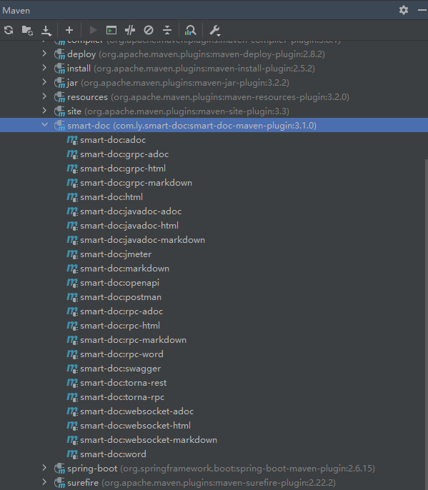Click Generate Sources and Update Folders icon
This screenshot has width=428, height=490.
click(x=28, y=30)
